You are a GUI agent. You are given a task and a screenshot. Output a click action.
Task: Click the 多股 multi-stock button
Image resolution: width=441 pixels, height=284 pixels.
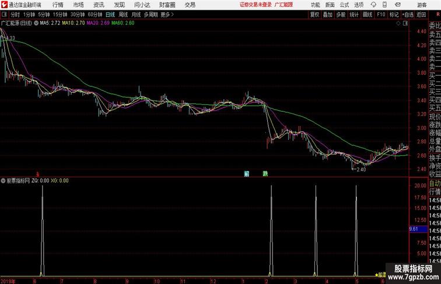[341, 15]
